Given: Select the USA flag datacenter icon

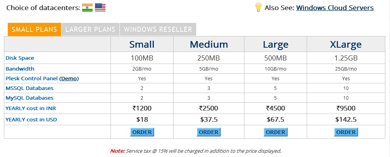Looking at the screenshot, I should [100, 7].
